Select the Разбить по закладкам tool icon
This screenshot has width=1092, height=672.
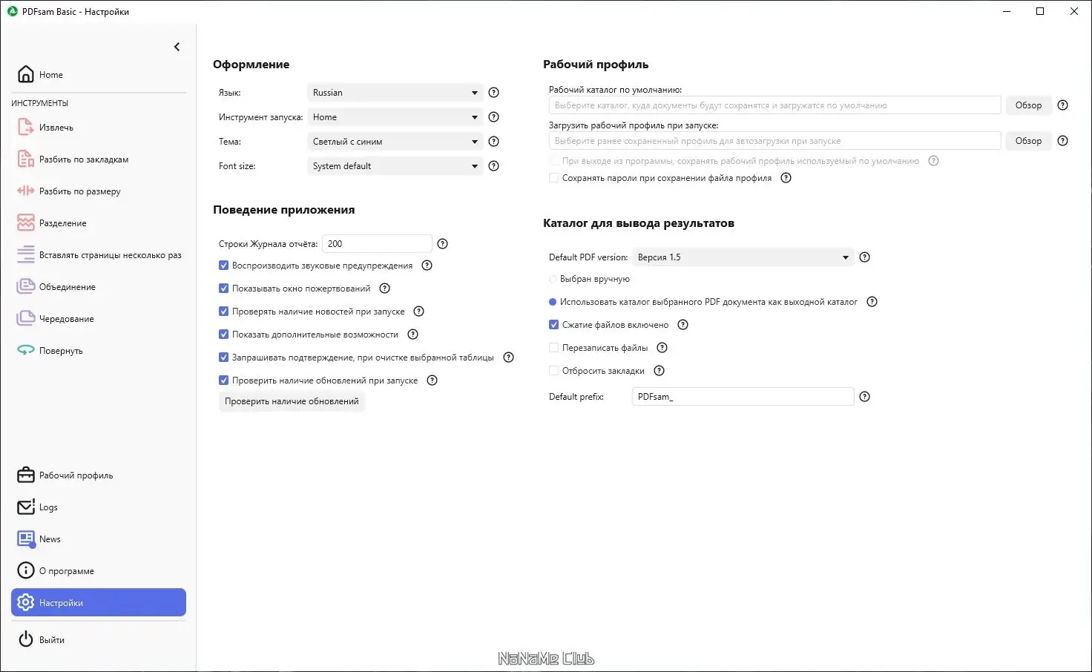coord(26,159)
